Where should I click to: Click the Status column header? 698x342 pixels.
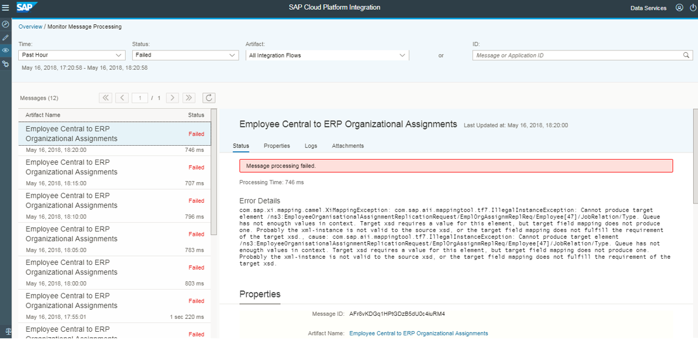pyautogui.click(x=196, y=115)
